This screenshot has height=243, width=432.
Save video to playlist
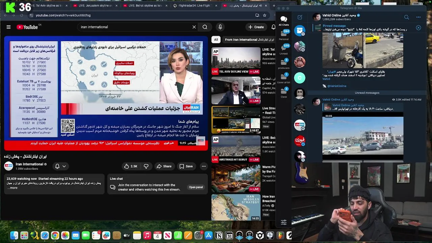pos(186,166)
